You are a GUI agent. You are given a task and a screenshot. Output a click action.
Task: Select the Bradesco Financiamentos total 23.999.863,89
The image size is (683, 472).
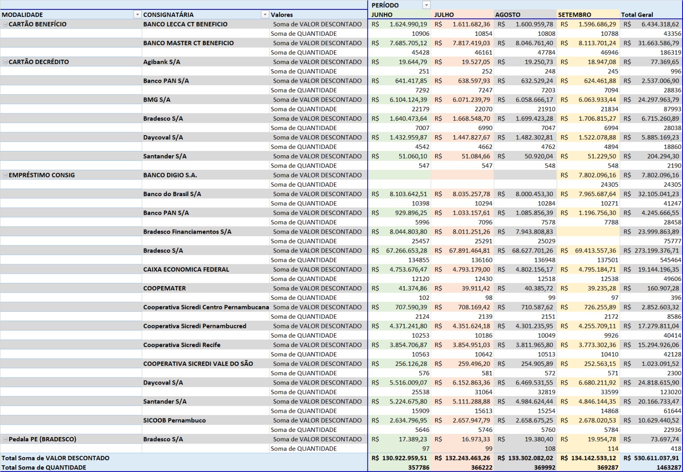[x=658, y=232]
